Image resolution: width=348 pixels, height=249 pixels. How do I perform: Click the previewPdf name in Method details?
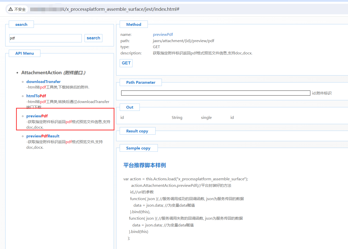click(x=163, y=34)
